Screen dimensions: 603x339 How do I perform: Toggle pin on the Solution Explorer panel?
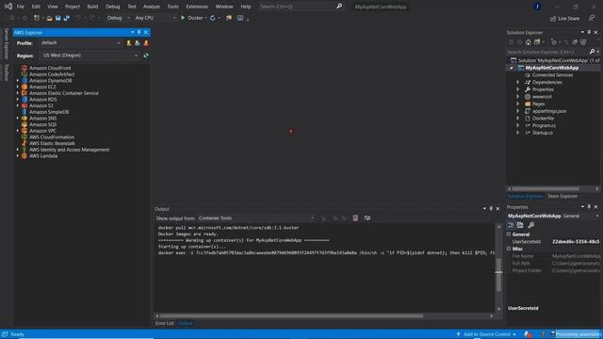tap(589, 32)
